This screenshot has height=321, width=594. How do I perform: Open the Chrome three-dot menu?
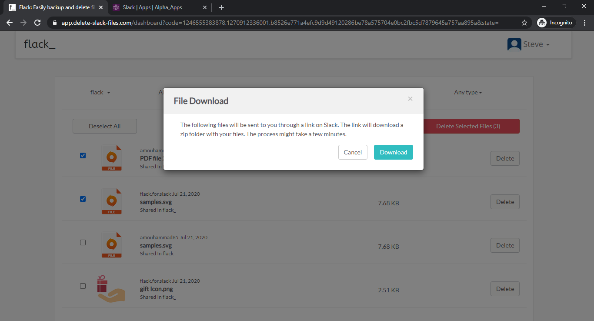(585, 23)
